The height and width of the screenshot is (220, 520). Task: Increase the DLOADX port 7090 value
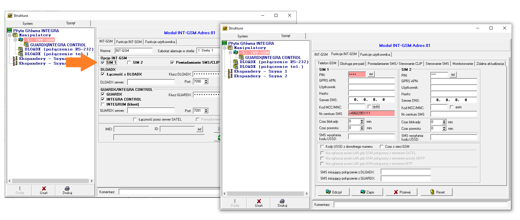(206, 80)
